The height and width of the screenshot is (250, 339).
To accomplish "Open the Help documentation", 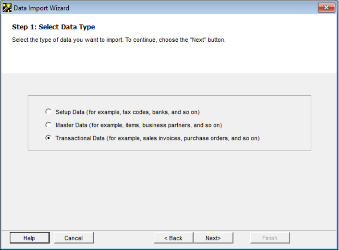I will click(30, 238).
